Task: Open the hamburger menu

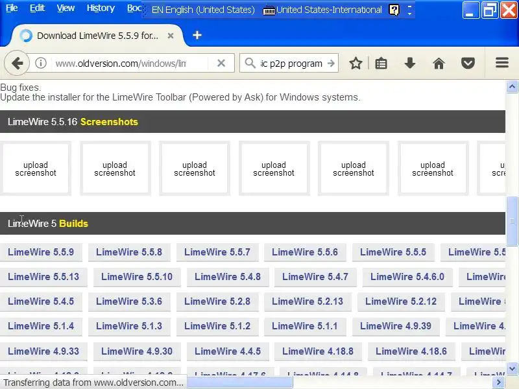Action: point(501,62)
